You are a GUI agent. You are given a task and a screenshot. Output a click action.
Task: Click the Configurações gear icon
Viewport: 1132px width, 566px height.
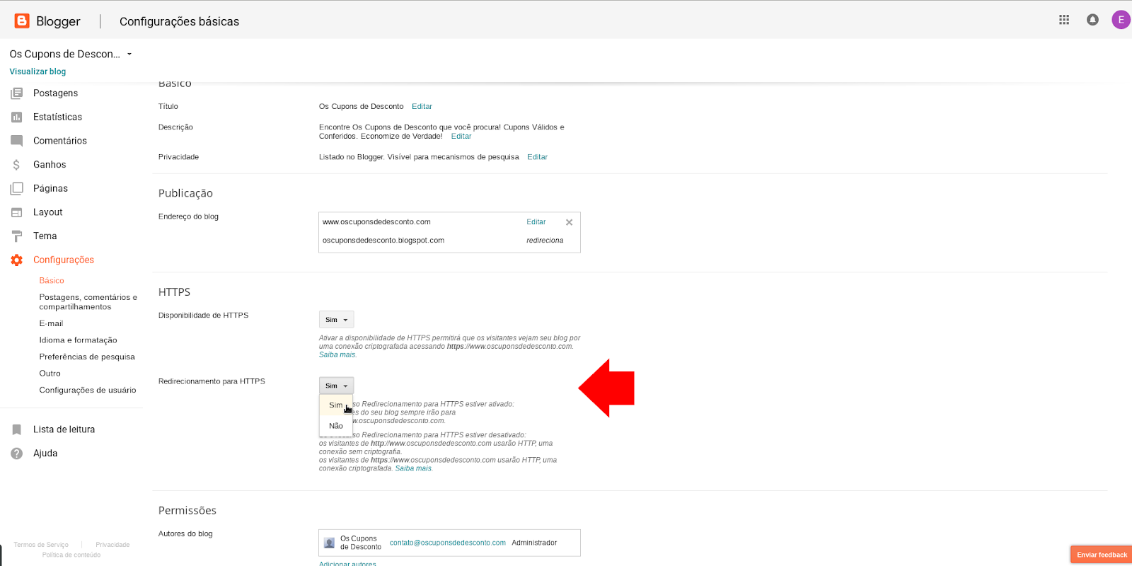(17, 260)
